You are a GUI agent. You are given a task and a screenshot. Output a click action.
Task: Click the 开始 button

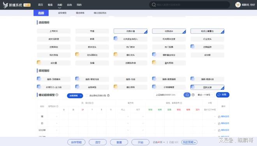coord(141,142)
